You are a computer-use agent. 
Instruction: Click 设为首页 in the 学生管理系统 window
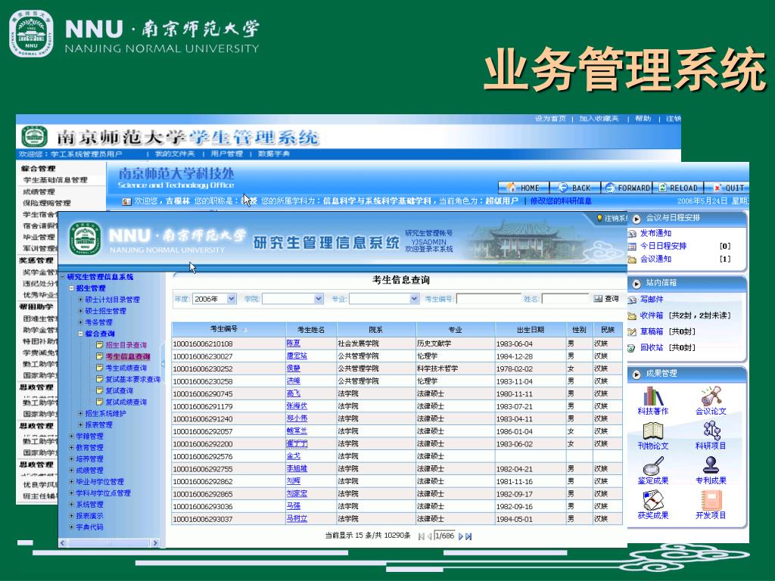[550, 119]
